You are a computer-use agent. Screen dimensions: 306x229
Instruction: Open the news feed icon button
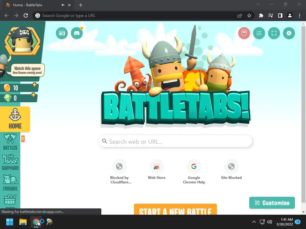click(62, 33)
